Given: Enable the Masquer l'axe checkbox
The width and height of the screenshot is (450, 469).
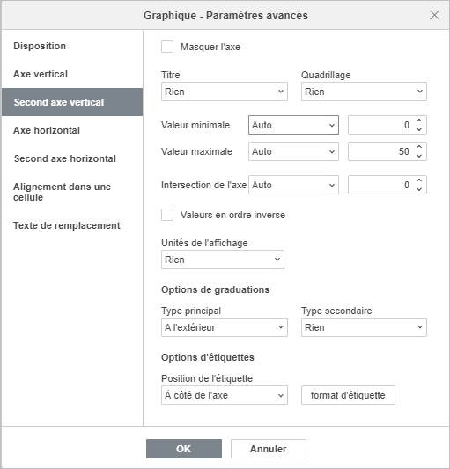Looking at the screenshot, I should click(167, 47).
